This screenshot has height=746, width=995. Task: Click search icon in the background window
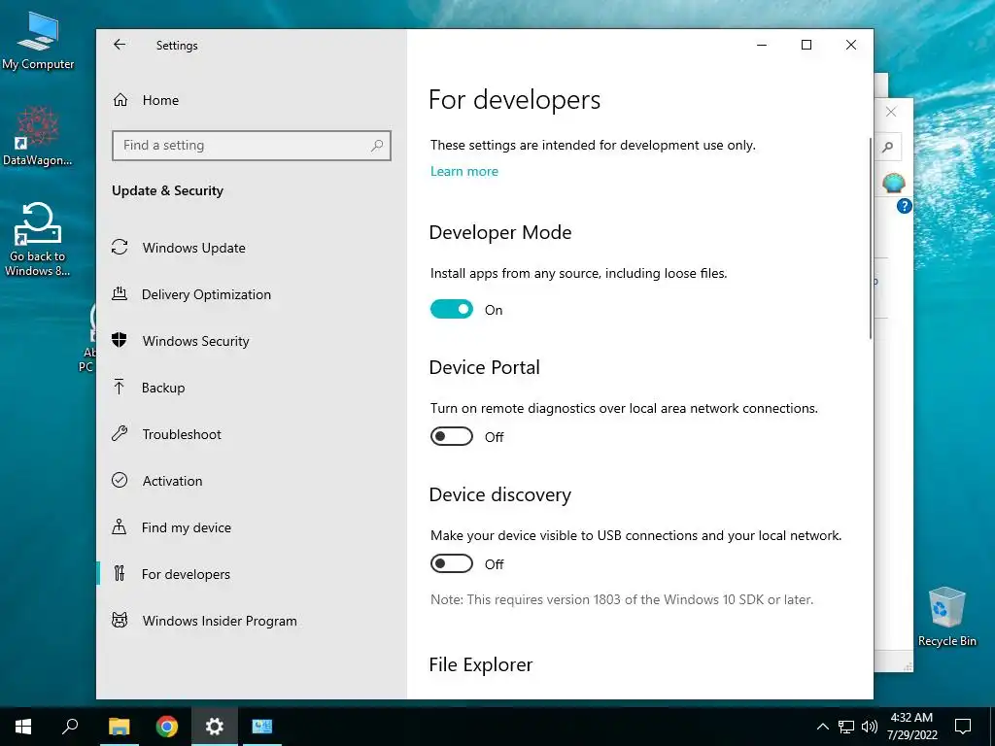point(888,148)
